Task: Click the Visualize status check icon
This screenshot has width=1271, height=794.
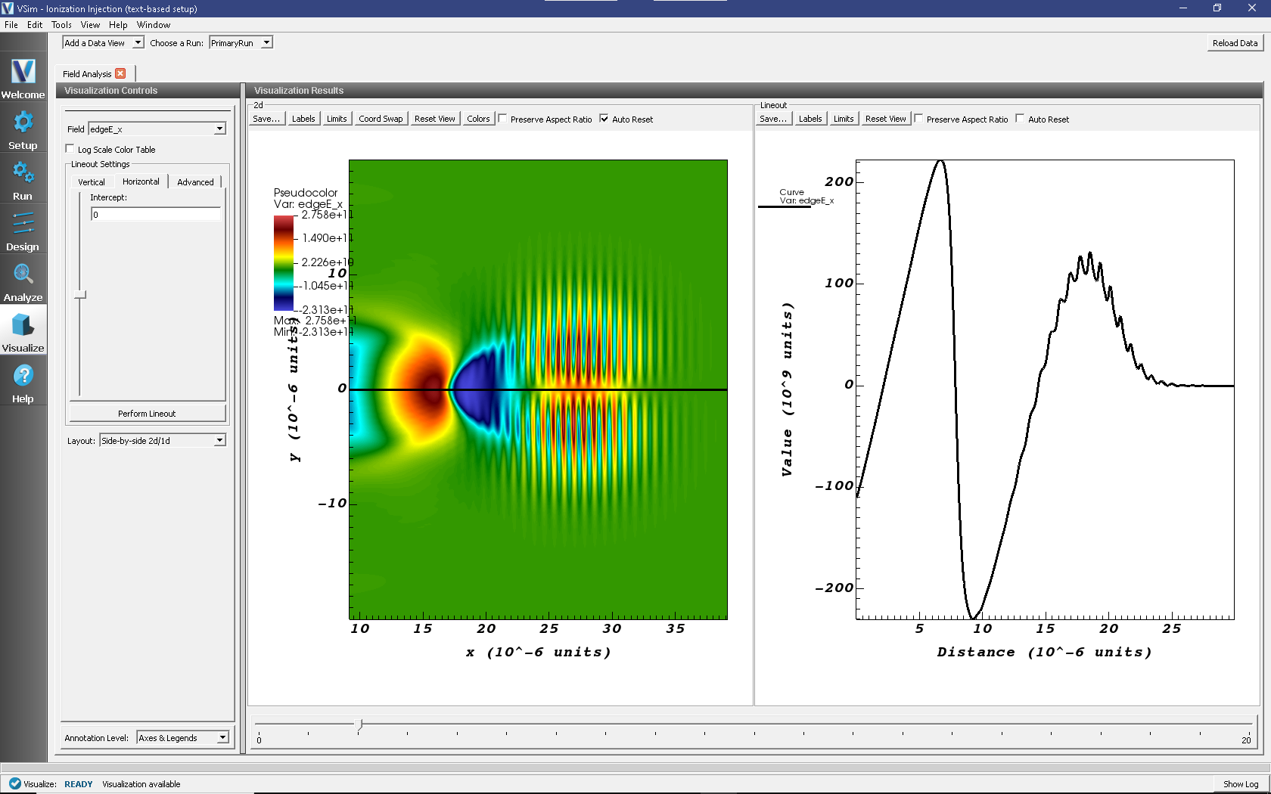Action: (x=14, y=783)
